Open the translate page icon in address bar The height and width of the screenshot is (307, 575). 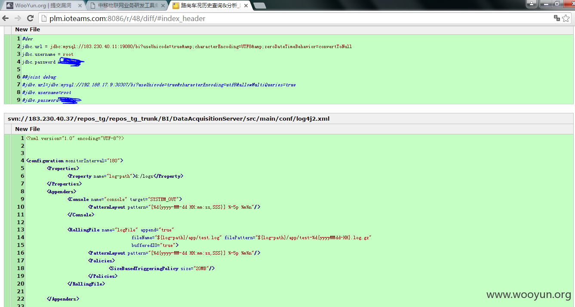click(557, 18)
